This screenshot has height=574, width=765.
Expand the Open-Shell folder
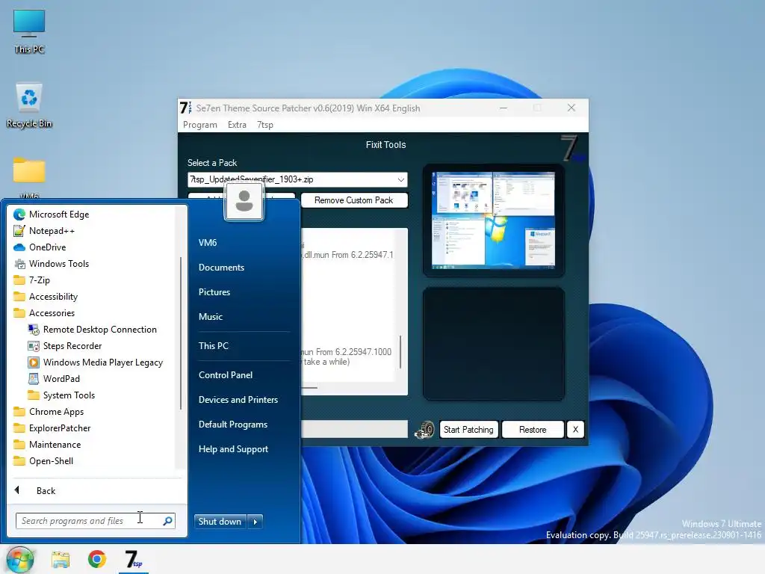[51, 460]
